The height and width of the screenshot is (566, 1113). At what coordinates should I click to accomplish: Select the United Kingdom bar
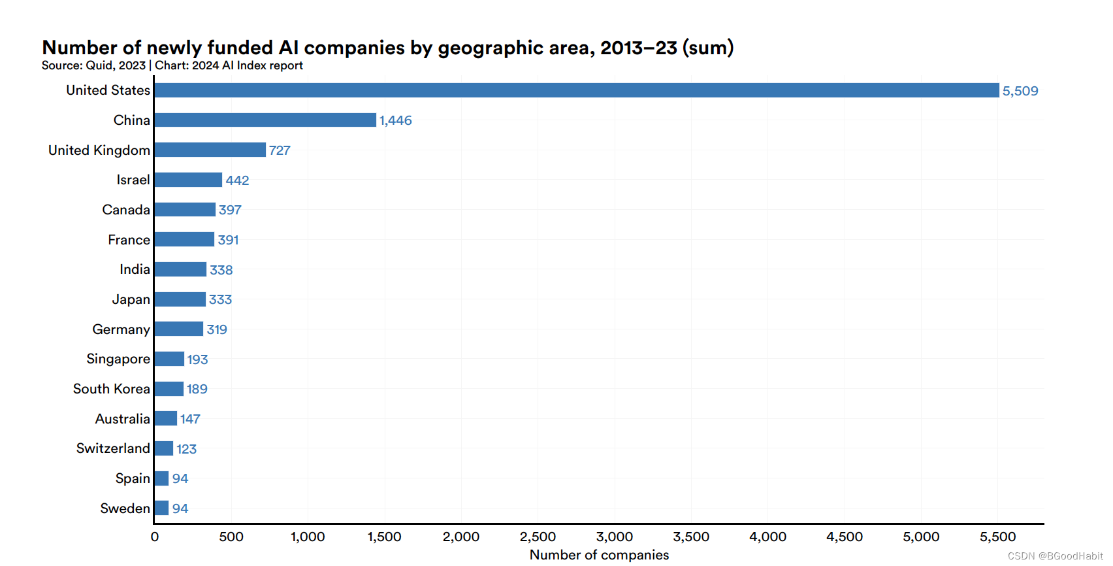click(x=210, y=150)
